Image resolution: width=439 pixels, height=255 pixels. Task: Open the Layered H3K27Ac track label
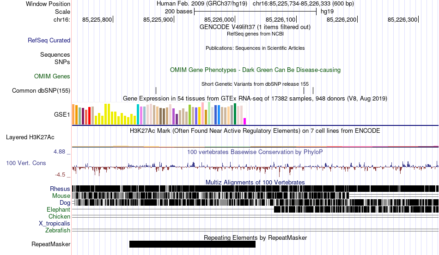point(30,137)
